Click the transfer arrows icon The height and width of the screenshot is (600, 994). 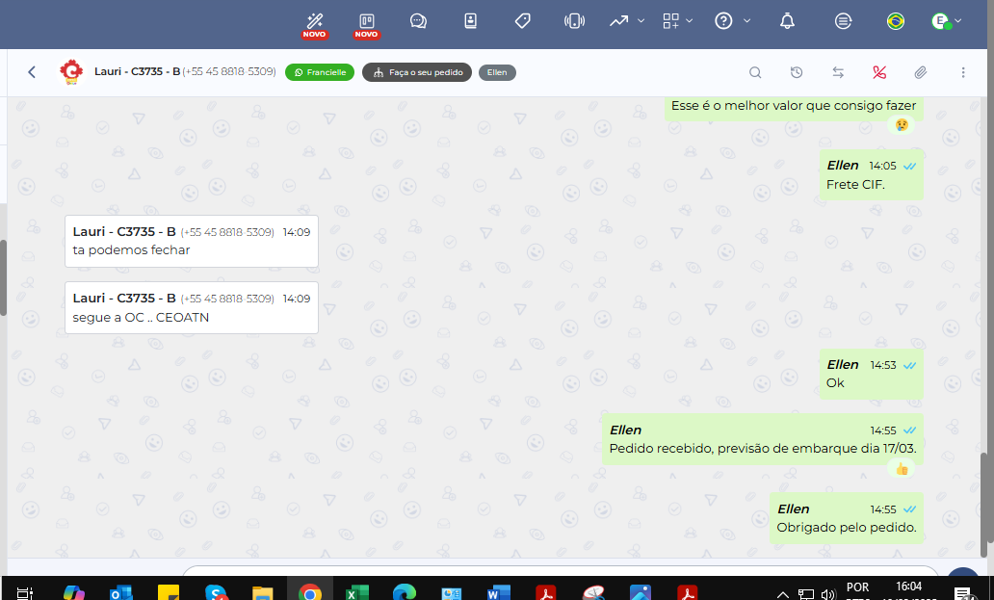tap(838, 72)
